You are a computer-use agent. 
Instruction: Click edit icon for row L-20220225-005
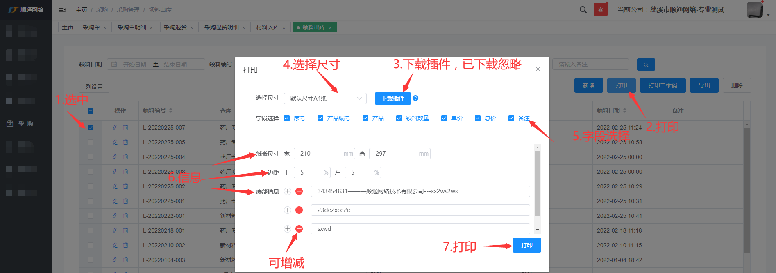coord(115,142)
